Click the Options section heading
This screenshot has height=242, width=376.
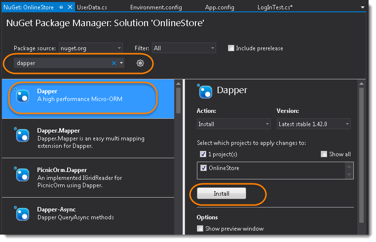click(207, 217)
